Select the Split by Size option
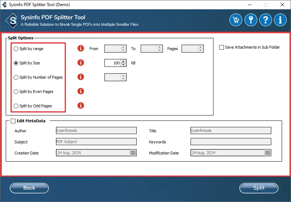 click(27, 63)
